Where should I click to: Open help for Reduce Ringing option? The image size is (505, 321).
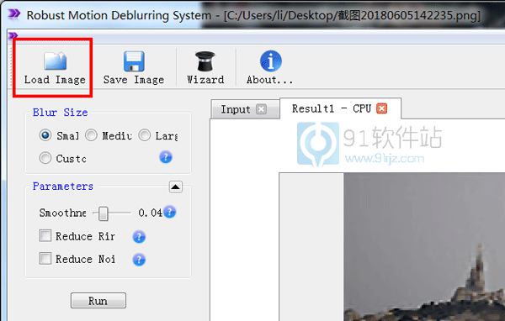[x=139, y=237]
